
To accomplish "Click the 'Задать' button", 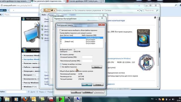I will (97, 67).
